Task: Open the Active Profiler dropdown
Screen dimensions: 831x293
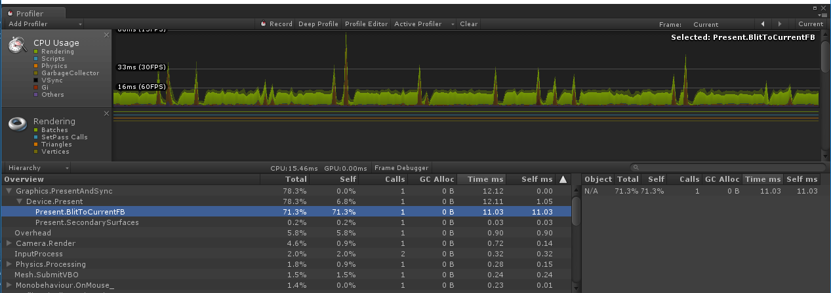Action: pyautogui.click(x=424, y=24)
